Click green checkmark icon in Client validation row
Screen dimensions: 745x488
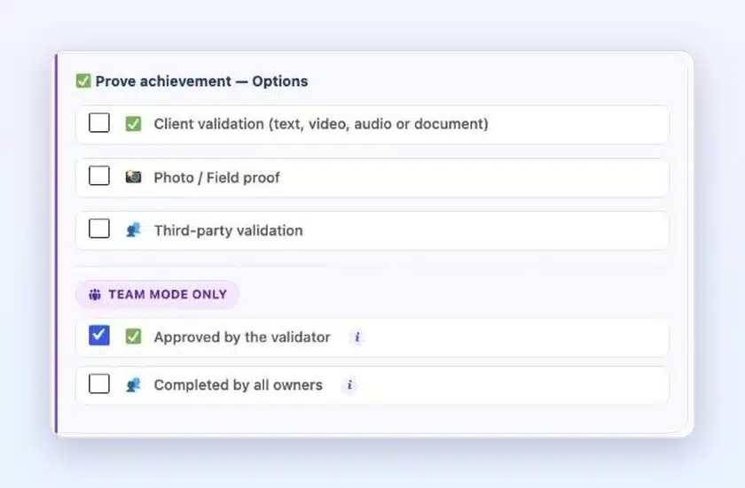click(x=133, y=124)
